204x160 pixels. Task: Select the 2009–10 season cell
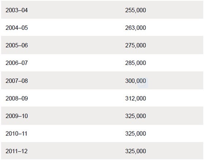click(16, 116)
